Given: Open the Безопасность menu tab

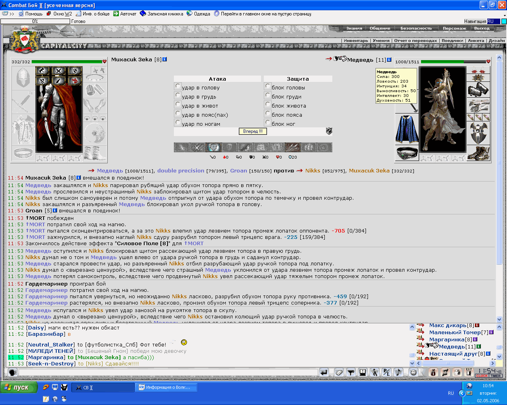Looking at the screenshot, I should click(416, 28).
